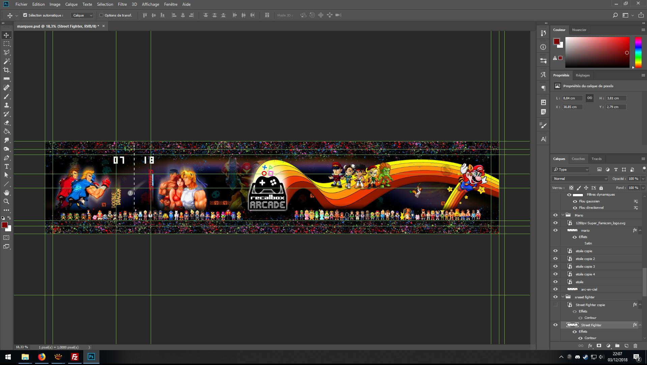Open the Opacité percentage dropdown arrow

click(x=643, y=179)
